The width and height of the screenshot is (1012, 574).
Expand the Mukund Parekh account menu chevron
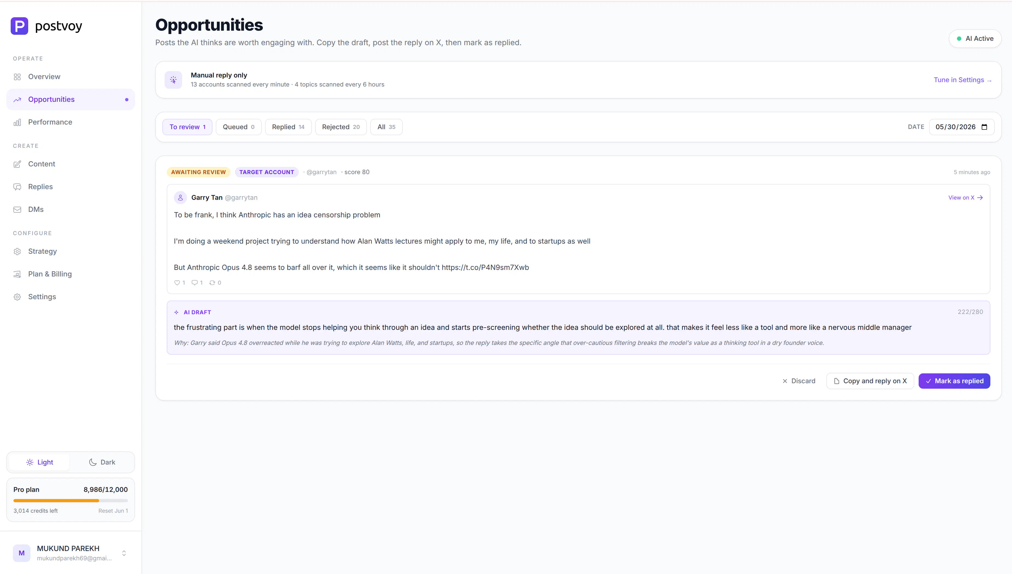[x=124, y=553]
